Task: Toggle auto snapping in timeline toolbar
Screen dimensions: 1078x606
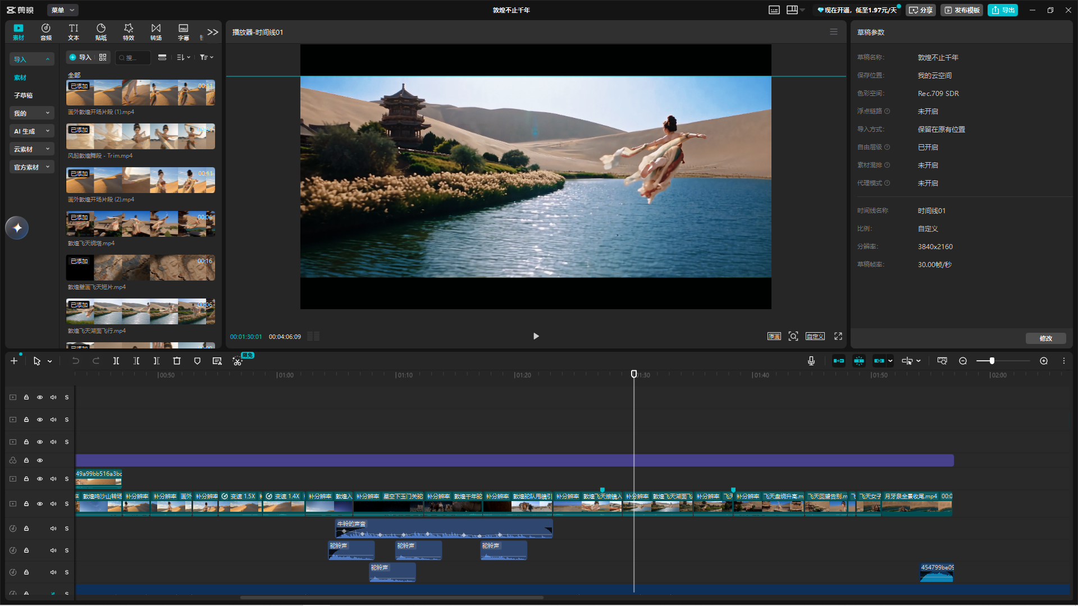Action: (859, 361)
